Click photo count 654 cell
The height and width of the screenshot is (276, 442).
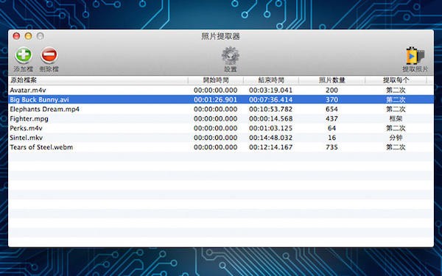point(331,109)
